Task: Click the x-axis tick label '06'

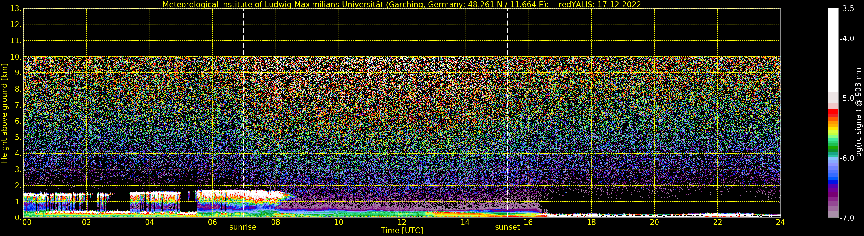Action: point(212,222)
